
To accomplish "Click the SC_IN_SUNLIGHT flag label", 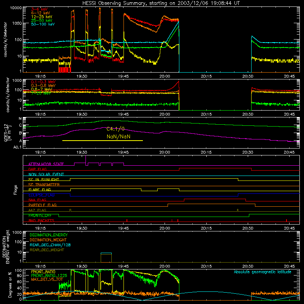I will [x=44, y=179].
